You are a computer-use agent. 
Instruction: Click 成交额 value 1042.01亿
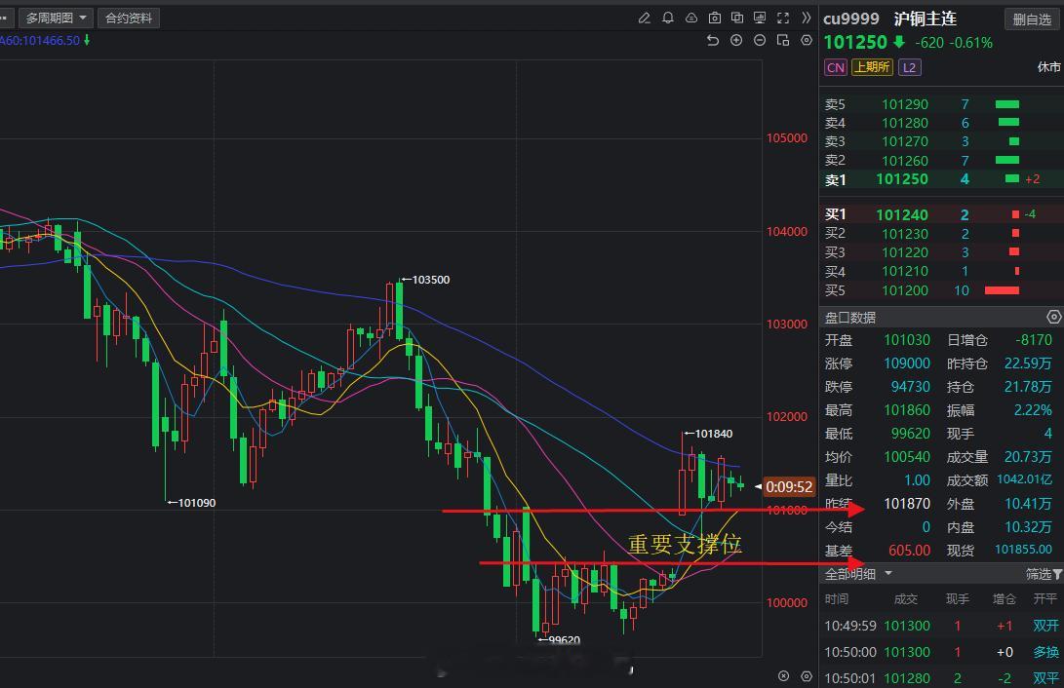click(1025, 479)
